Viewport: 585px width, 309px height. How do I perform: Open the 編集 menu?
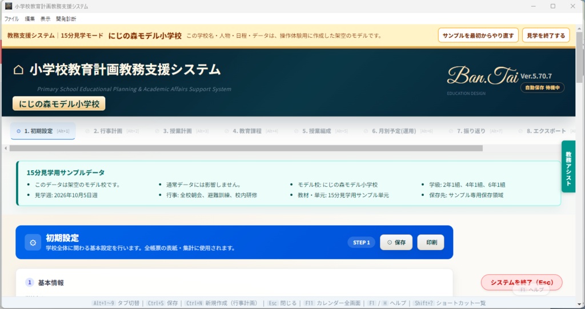click(30, 19)
